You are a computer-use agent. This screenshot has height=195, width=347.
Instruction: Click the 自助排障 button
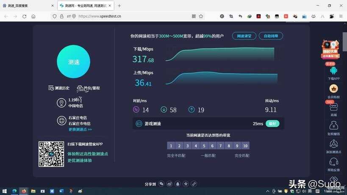[x=271, y=36]
